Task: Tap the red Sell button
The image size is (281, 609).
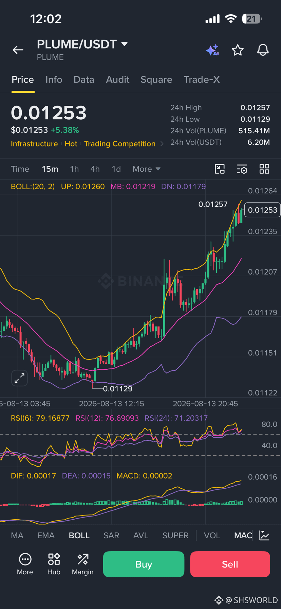Action: pos(230,564)
